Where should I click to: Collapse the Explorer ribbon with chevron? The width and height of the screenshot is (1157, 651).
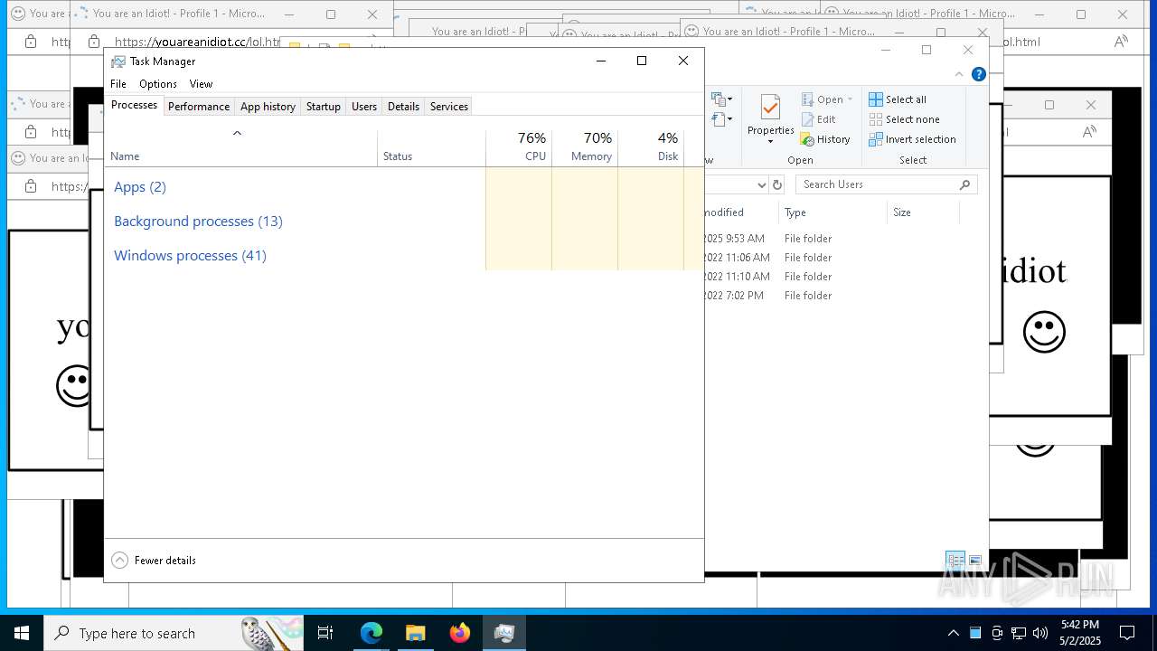click(x=959, y=74)
